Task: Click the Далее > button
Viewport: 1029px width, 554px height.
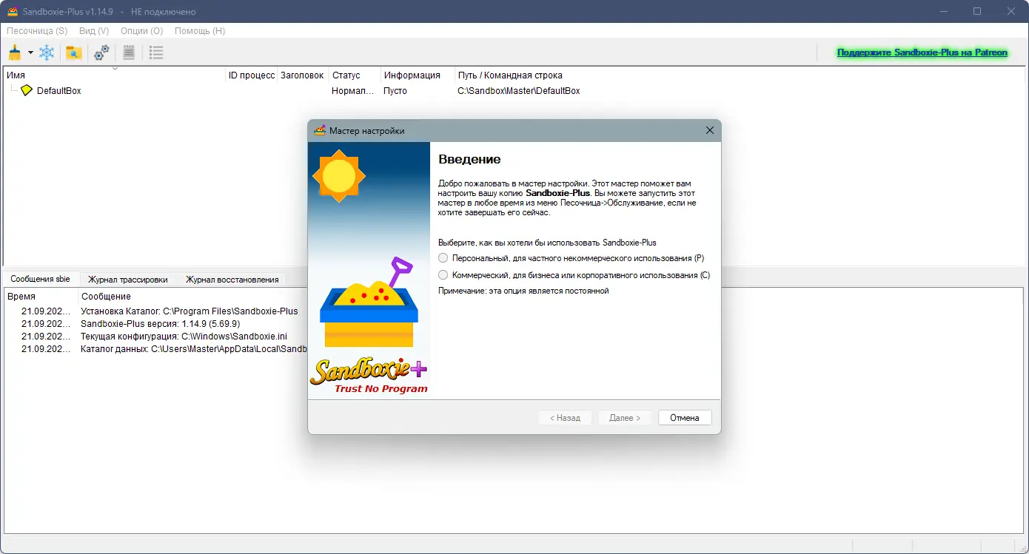Action: pos(625,418)
